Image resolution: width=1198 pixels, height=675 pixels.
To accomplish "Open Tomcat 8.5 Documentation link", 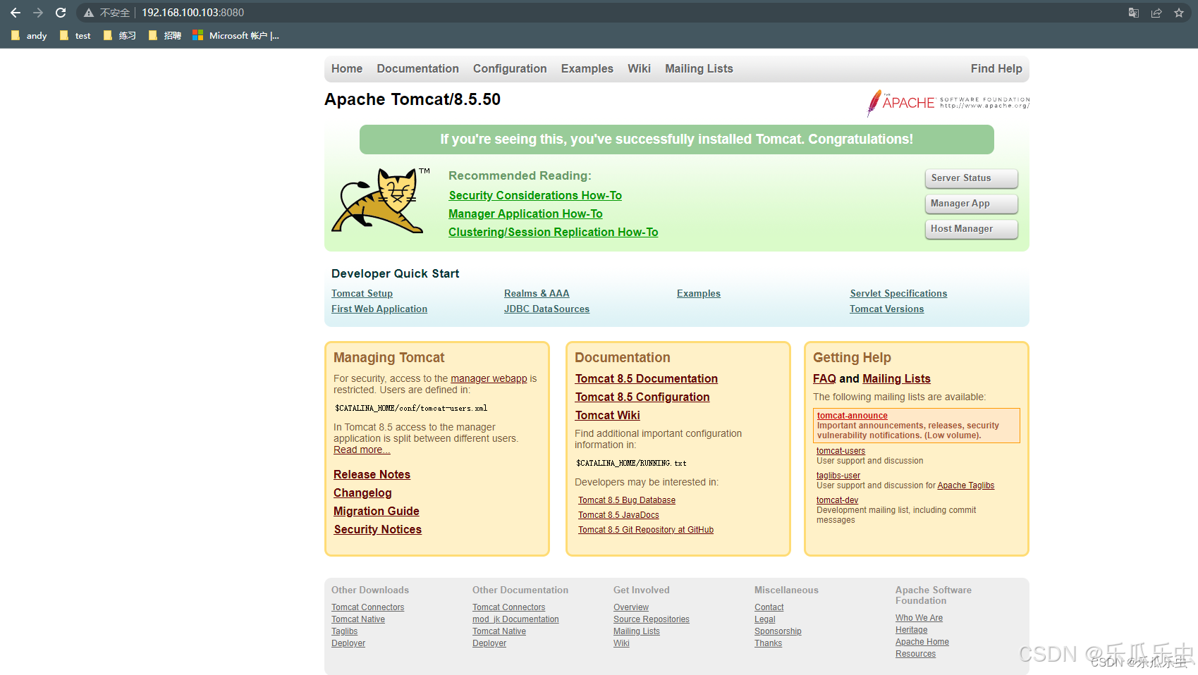I will pyautogui.click(x=647, y=378).
